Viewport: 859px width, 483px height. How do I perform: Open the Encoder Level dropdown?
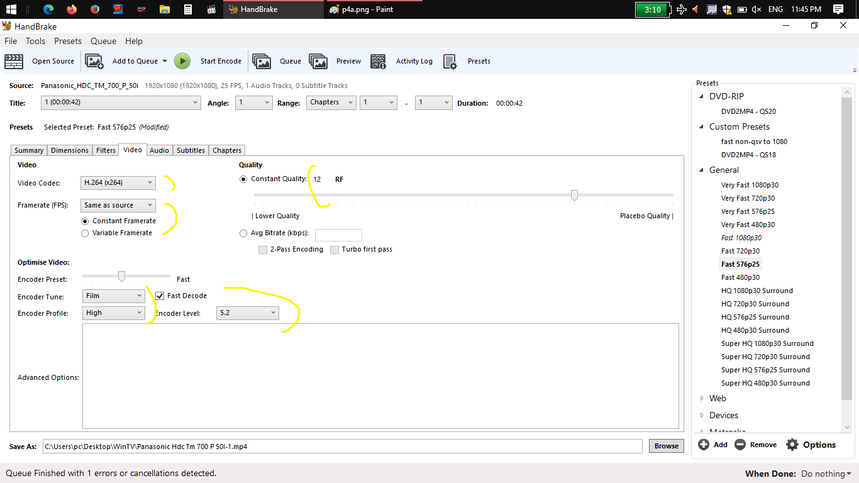(247, 313)
